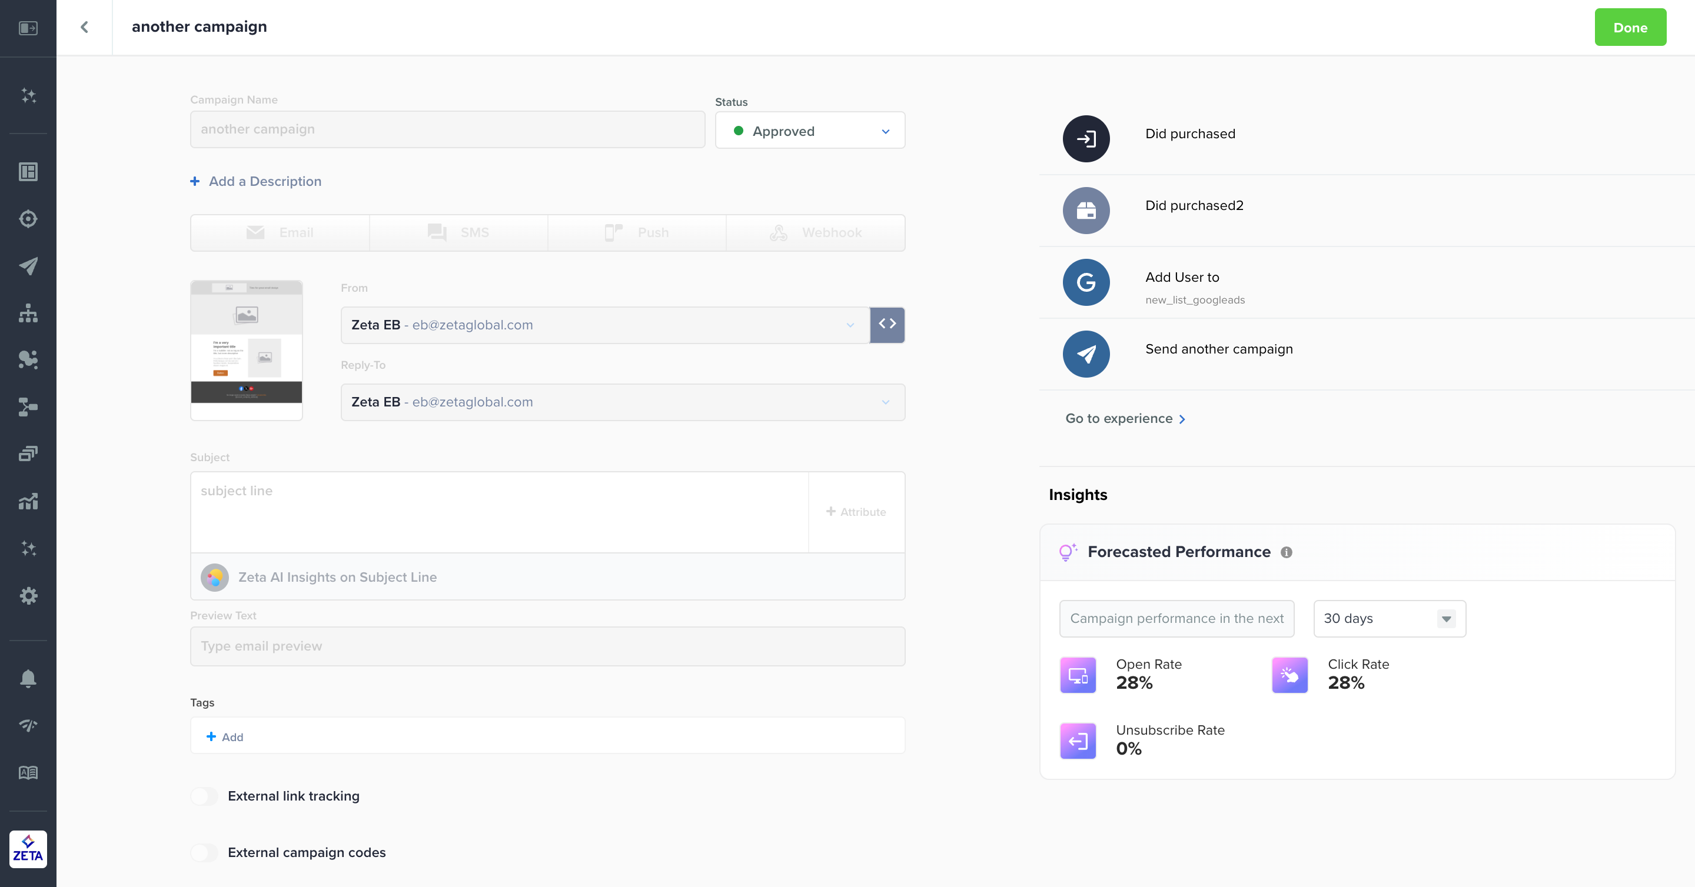Expand the Reply-To address dropdown

(623, 402)
